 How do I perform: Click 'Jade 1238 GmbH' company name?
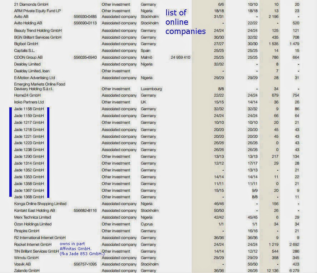(x=29, y=150)
